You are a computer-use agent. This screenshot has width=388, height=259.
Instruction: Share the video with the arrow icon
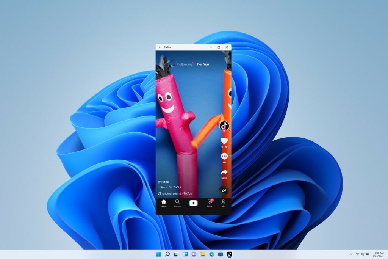[x=224, y=172]
